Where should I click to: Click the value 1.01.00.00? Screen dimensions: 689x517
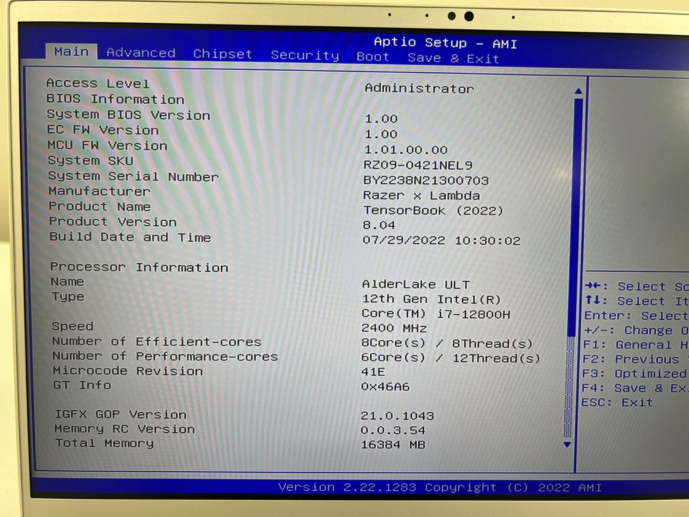point(406,150)
